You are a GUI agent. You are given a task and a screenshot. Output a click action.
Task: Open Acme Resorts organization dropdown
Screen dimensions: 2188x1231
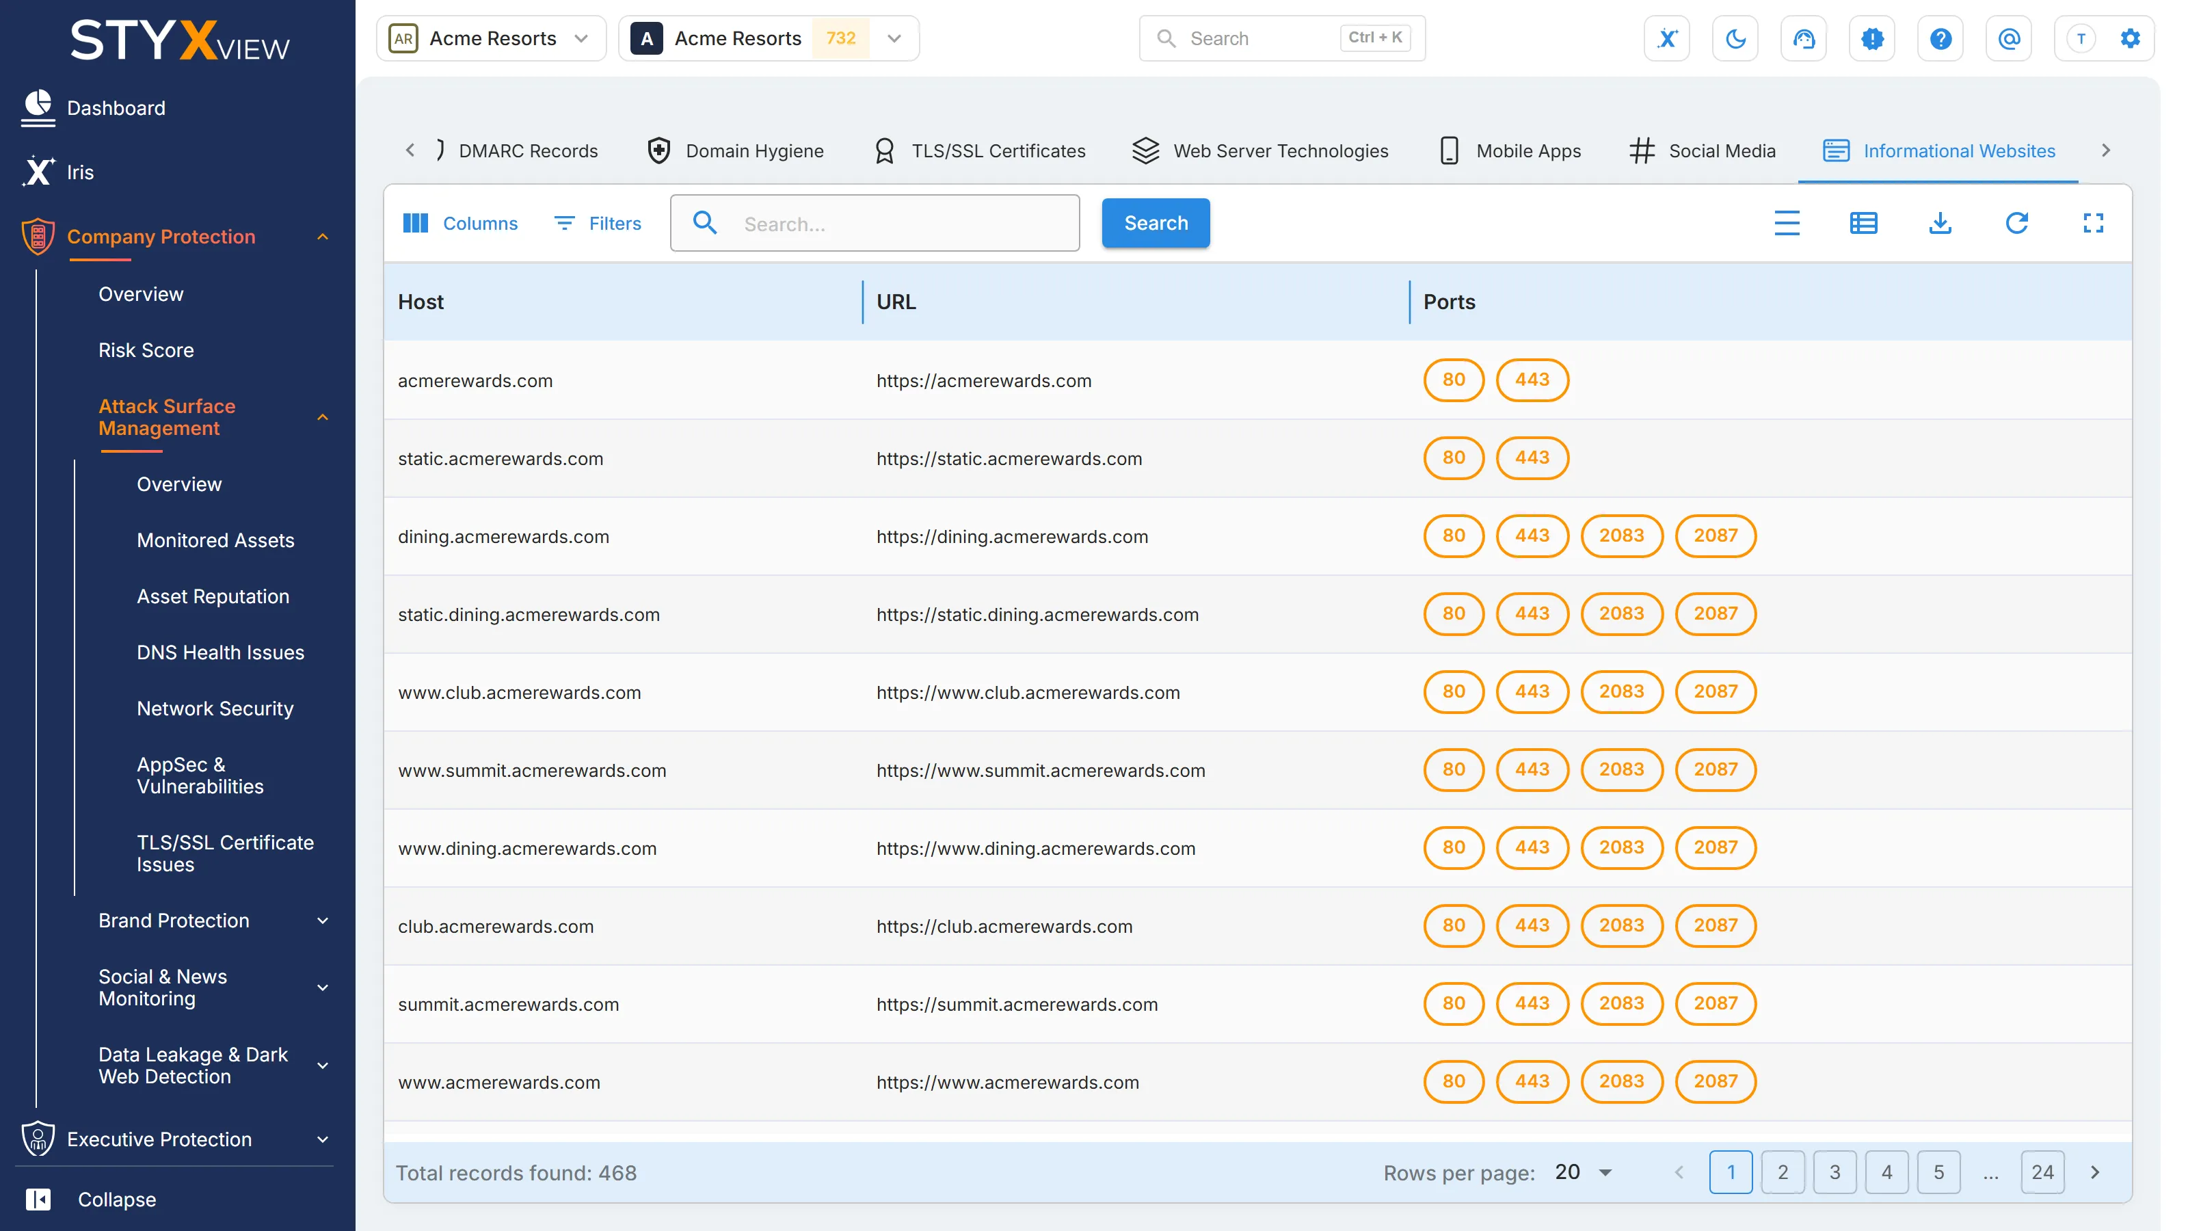tap(491, 38)
